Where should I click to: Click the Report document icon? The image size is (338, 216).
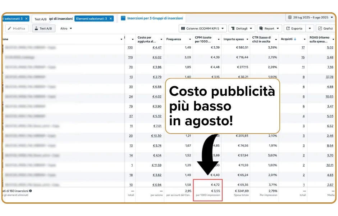click(x=261, y=28)
